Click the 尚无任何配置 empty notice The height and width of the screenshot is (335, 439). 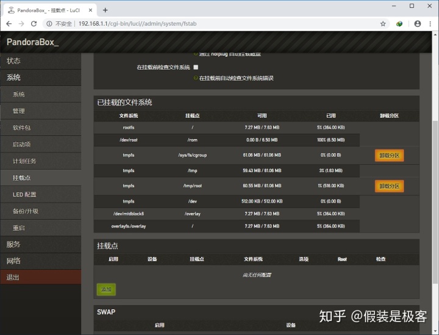(257, 275)
